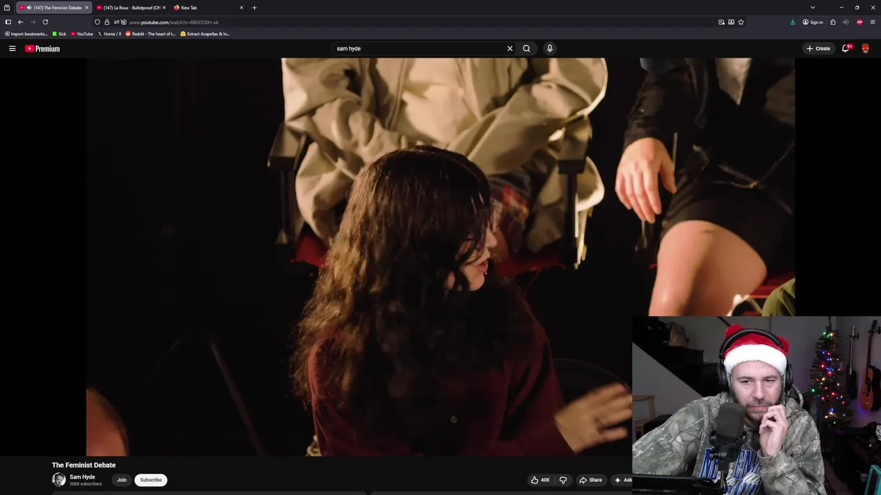Image resolution: width=881 pixels, height=495 pixels.
Task: Open the browser downloads panel
Action: (x=792, y=22)
